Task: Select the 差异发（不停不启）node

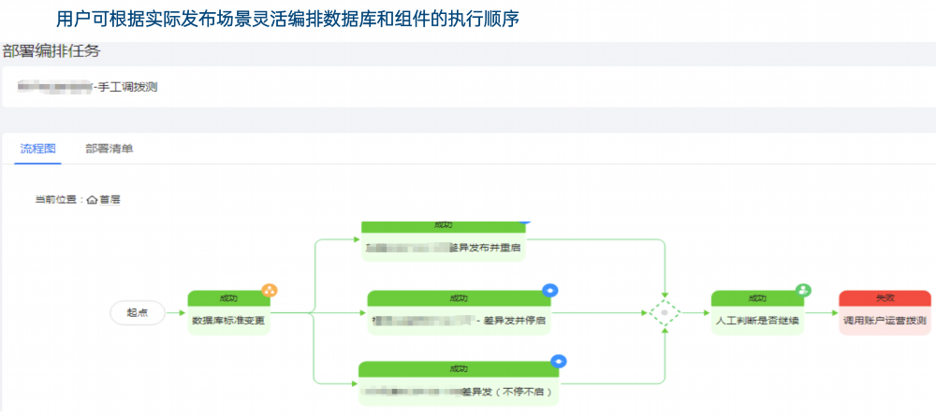Action: point(459,384)
